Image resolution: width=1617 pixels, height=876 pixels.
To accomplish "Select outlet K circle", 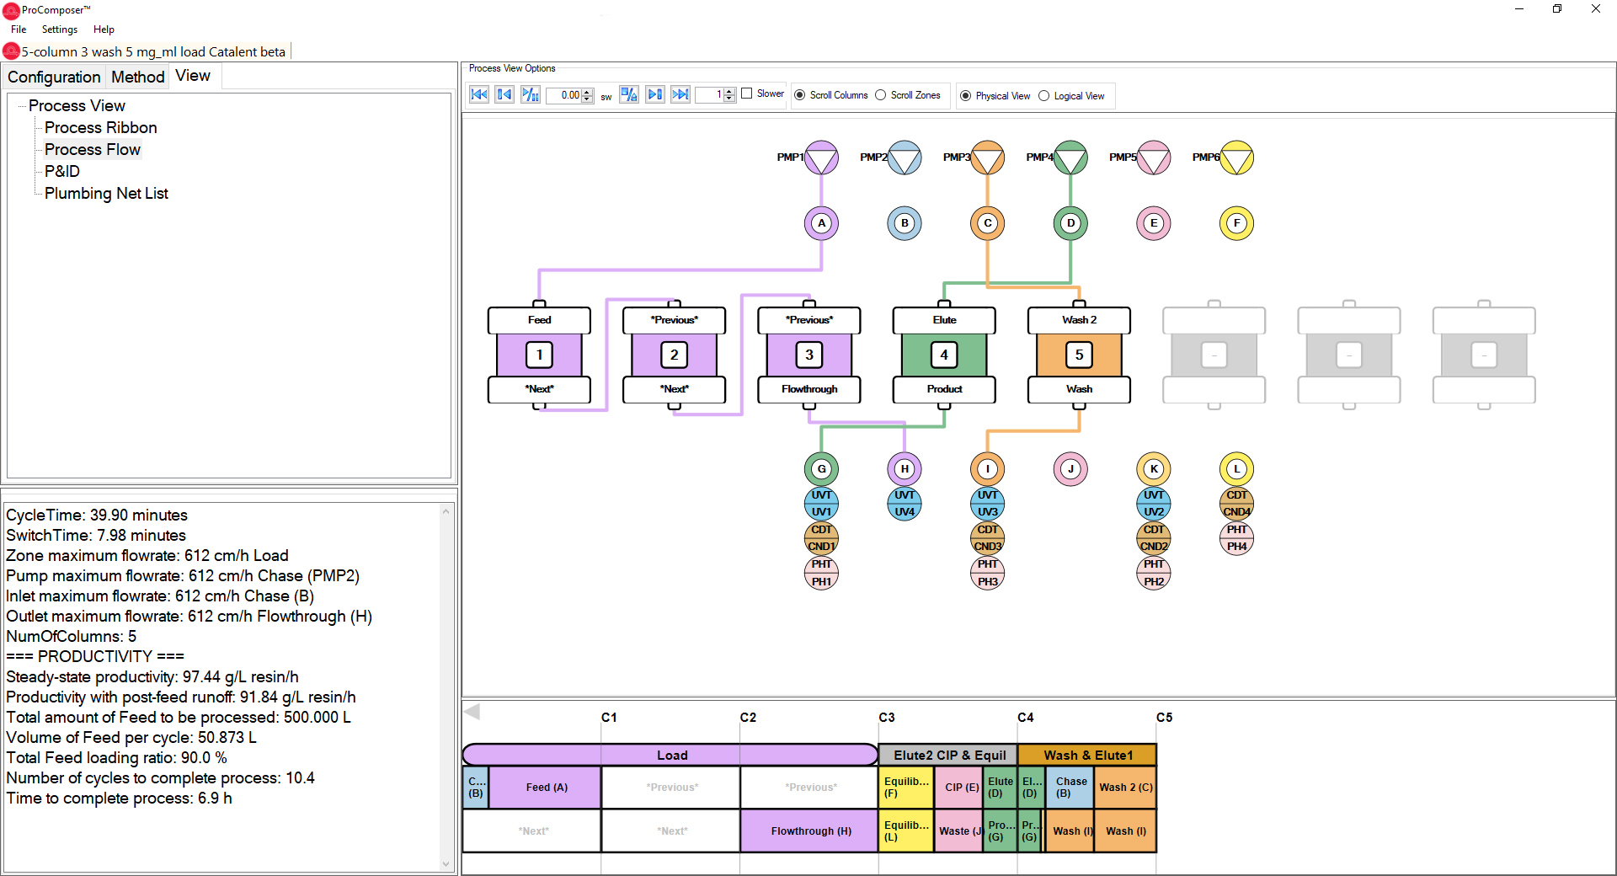I will [x=1154, y=469].
